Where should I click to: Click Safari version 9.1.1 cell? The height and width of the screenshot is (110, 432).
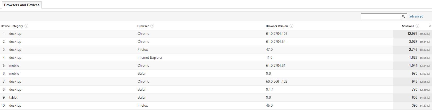point(270,90)
